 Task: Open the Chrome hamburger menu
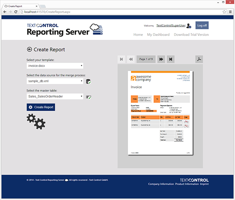pyautogui.click(x=231, y=12)
